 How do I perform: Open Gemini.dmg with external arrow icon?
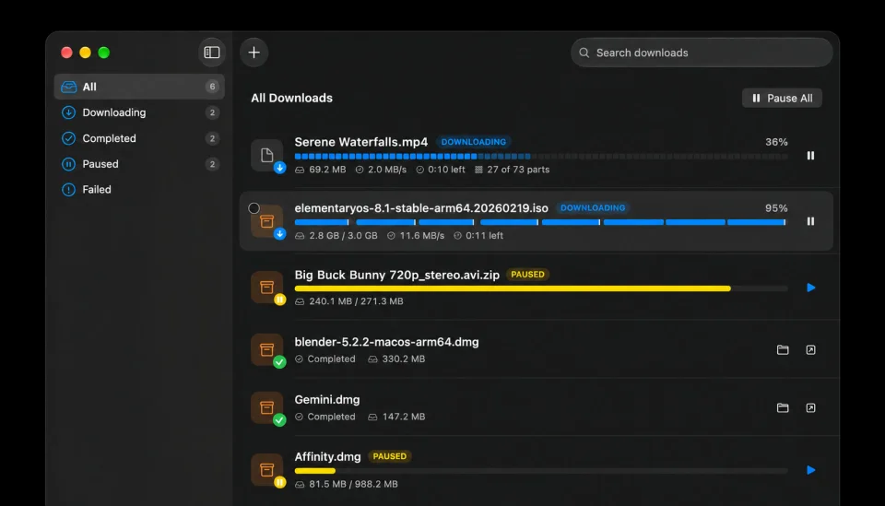tap(810, 408)
